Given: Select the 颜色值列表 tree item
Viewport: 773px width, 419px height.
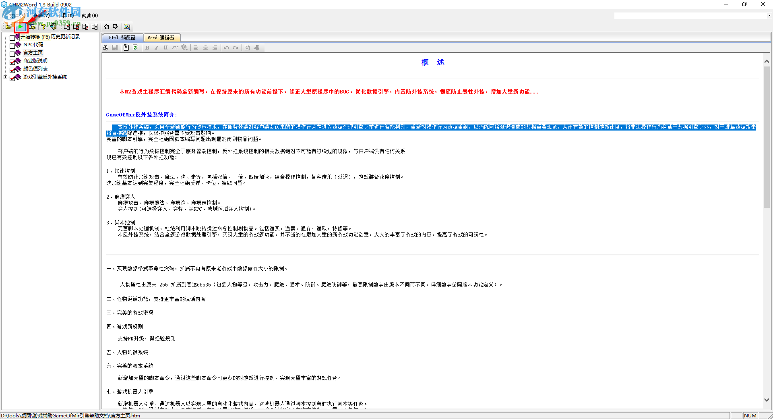Looking at the screenshot, I should pos(35,69).
